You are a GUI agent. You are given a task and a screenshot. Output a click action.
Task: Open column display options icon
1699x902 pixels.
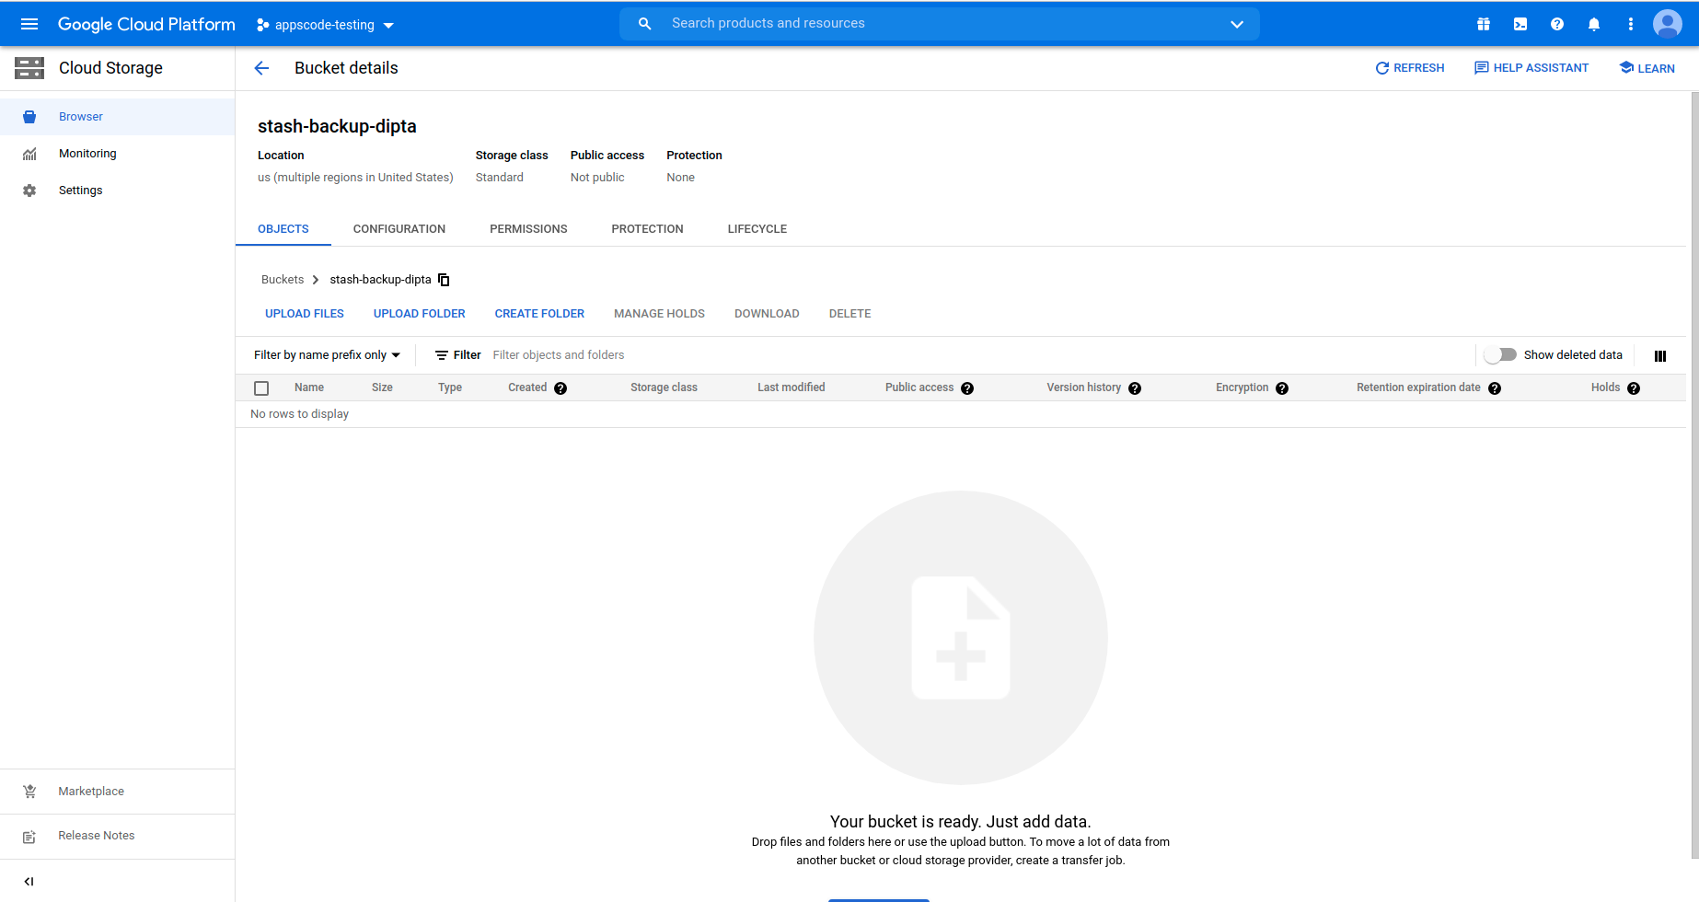[x=1659, y=356]
